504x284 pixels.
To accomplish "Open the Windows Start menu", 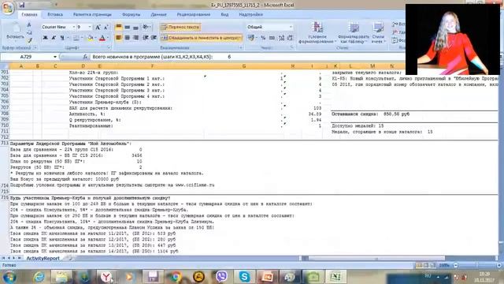I will tap(9, 277).
